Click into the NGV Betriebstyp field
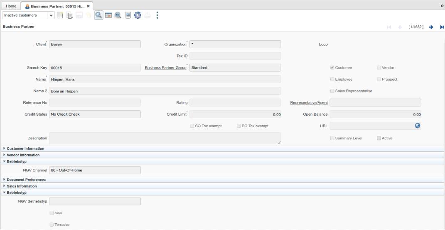This screenshot has height=230, width=445. point(95,201)
